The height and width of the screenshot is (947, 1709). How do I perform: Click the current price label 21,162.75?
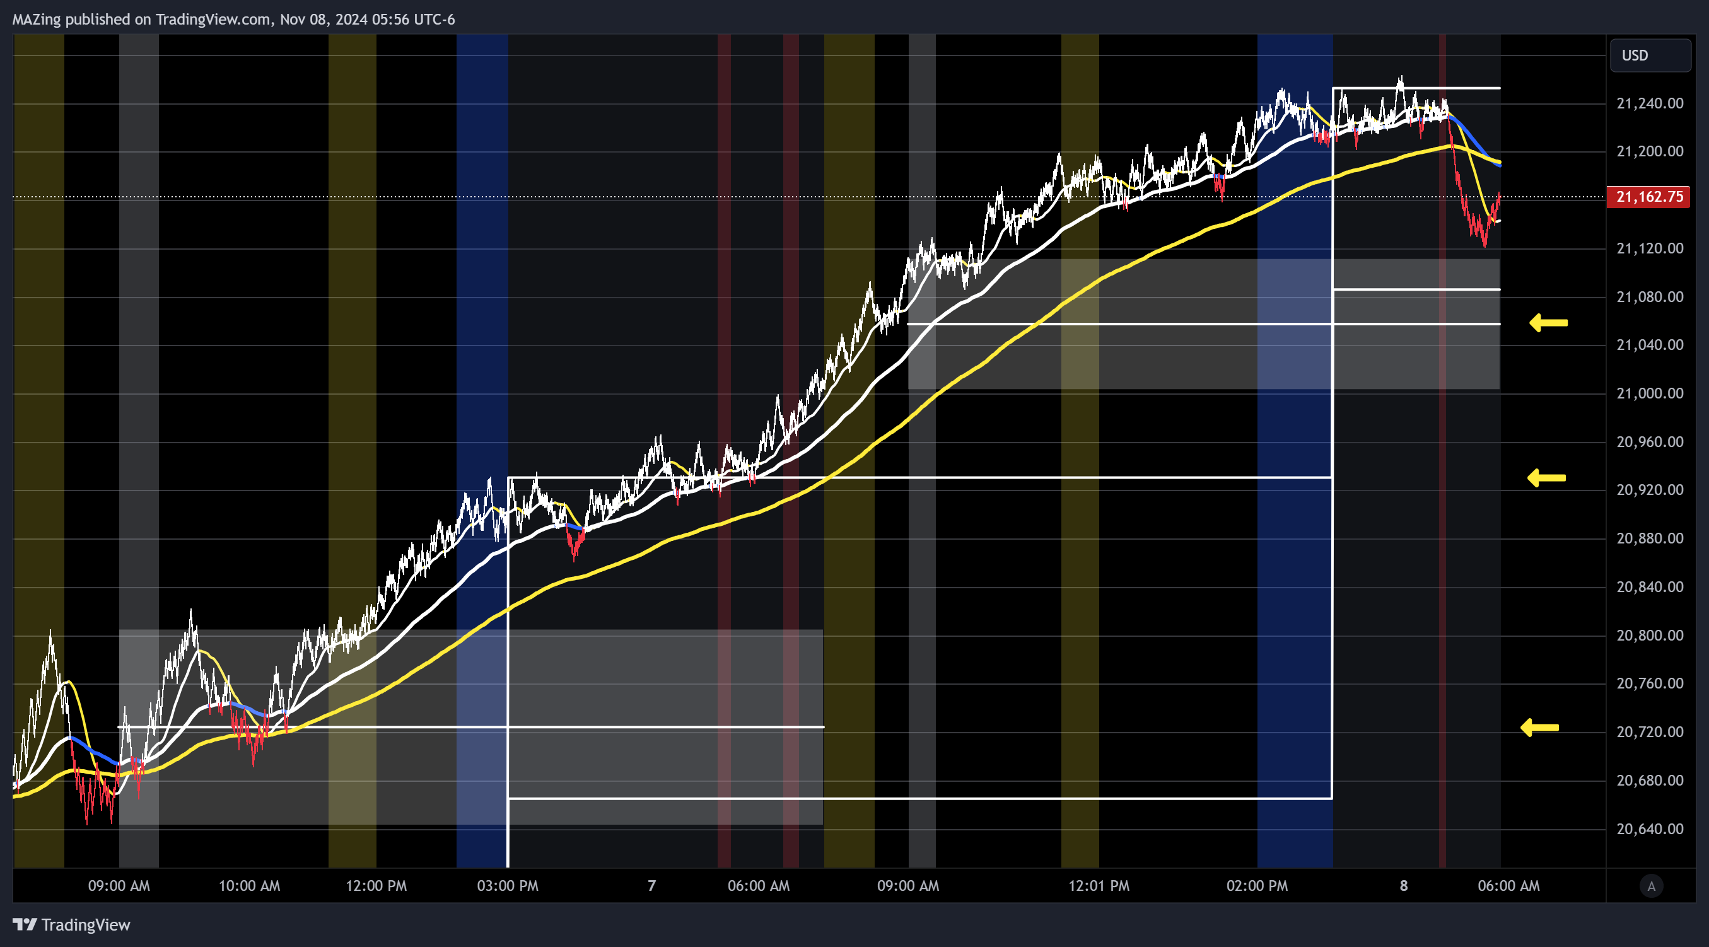[x=1648, y=197]
